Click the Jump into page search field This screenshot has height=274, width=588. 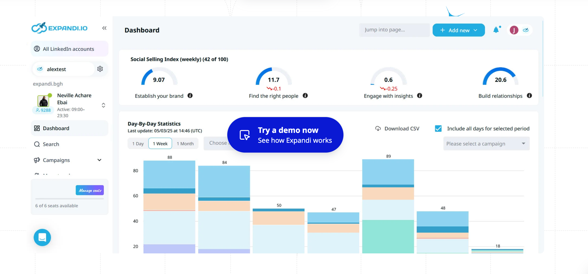point(394,30)
